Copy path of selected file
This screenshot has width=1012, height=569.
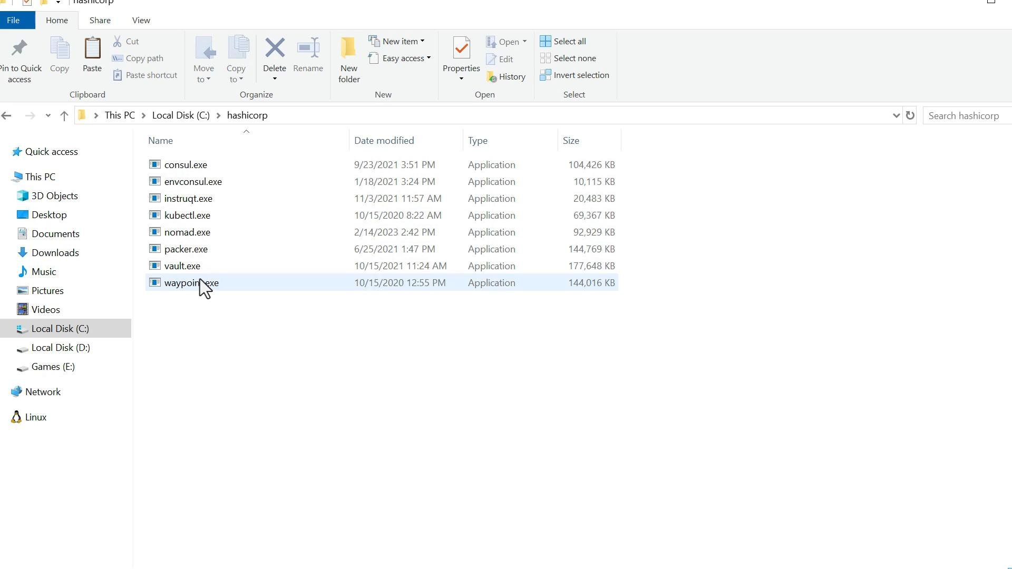138,58
